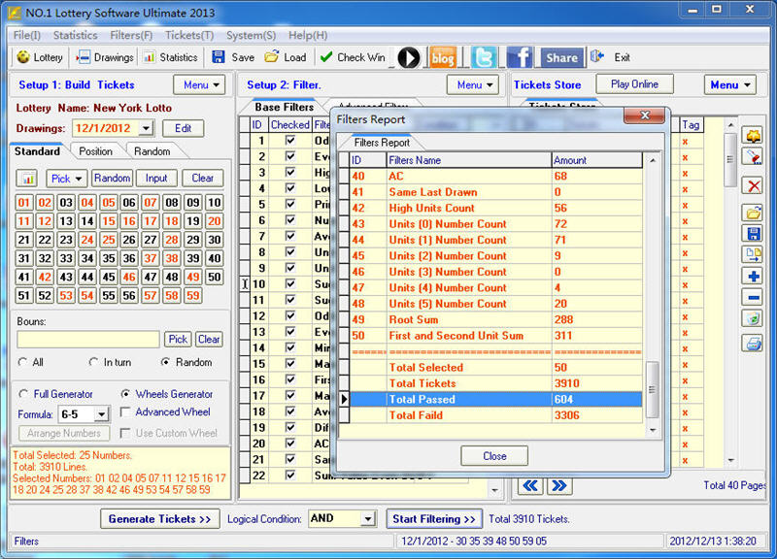Switch to the Position tab
This screenshot has width=777, height=559.
click(x=95, y=151)
